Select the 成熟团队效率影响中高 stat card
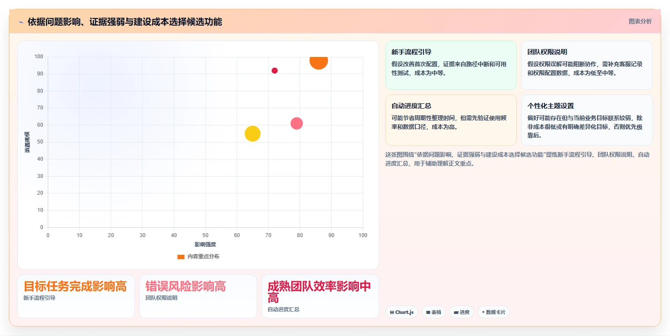The height and width of the screenshot is (336, 670). click(x=320, y=296)
